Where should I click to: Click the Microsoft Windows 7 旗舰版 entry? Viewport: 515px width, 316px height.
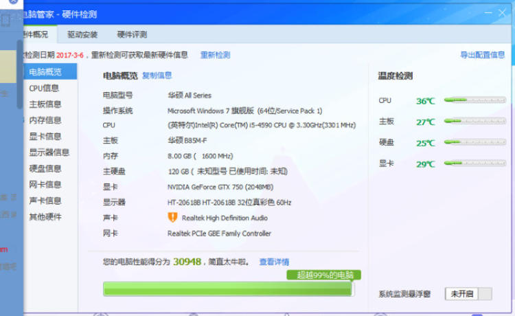[x=244, y=111]
